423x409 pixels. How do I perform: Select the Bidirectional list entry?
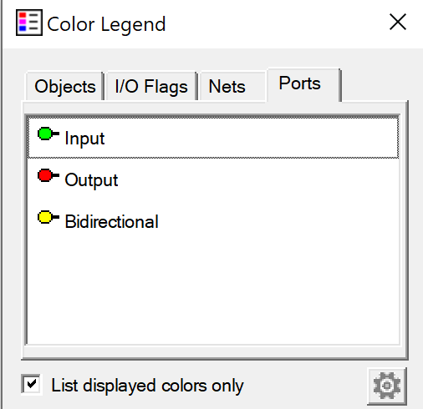click(213, 221)
